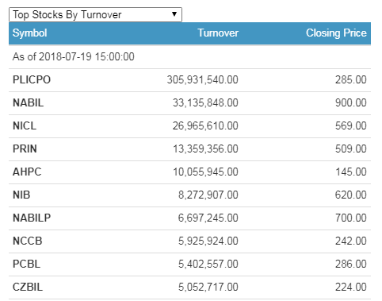Click the dropdown arrow beside Top Stocks
The width and height of the screenshot is (382, 301).
174,14
